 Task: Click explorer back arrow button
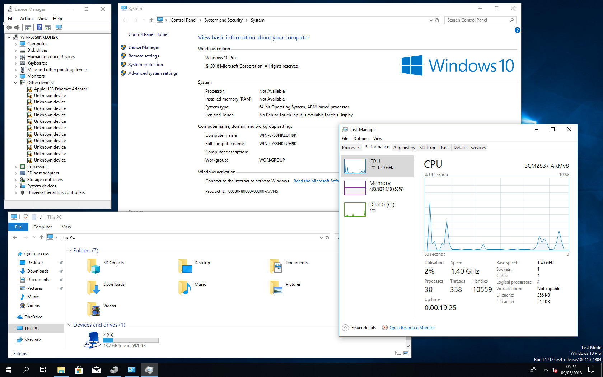tap(15, 237)
